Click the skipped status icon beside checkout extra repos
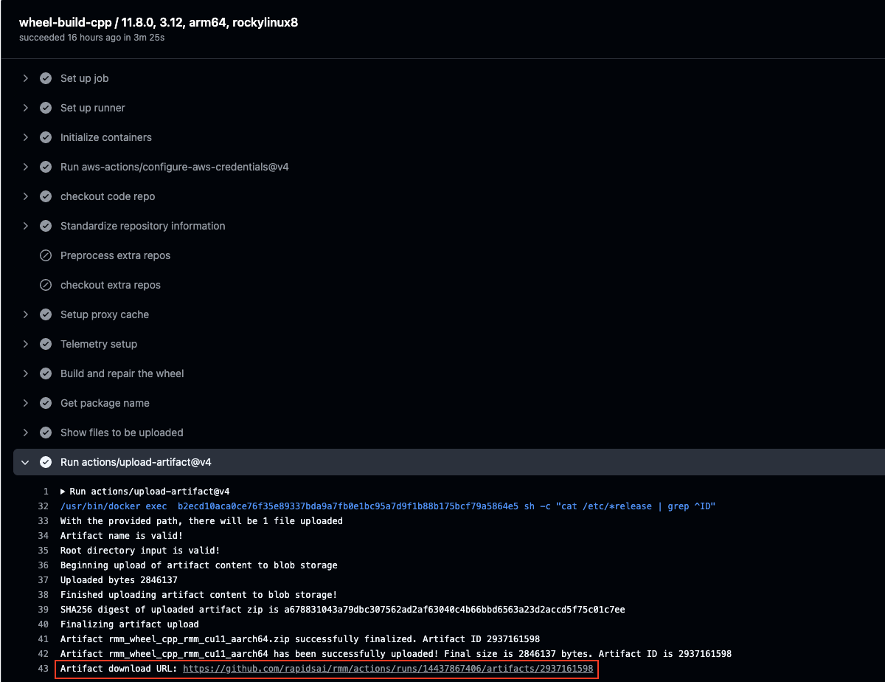 (46, 285)
